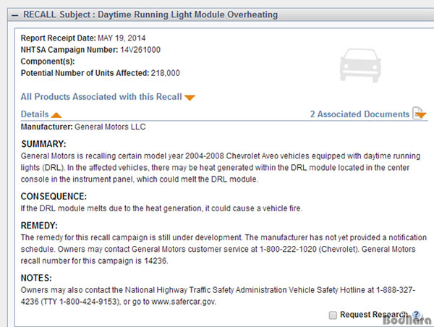Click the gray car image placeholder
Image resolution: width=434 pixels, height=327 pixels.
360,65
